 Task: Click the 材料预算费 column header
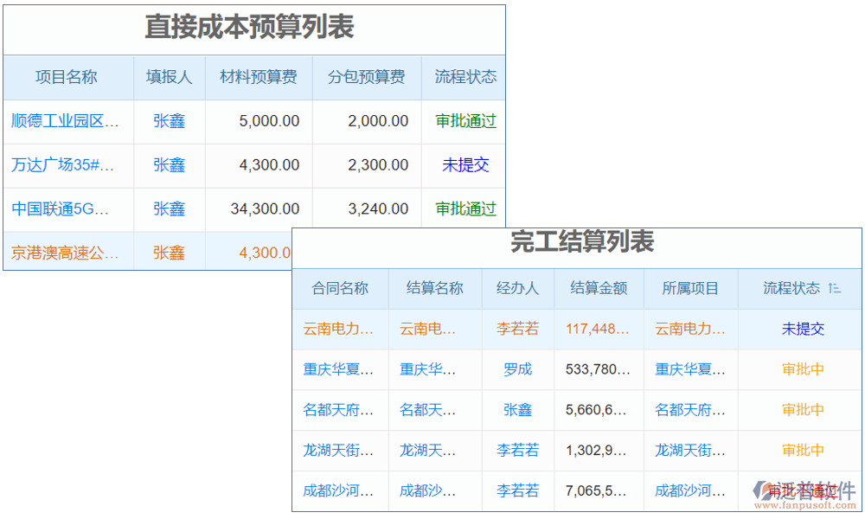coord(257,77)
